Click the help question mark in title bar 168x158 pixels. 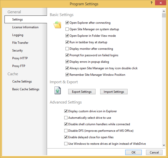tap(151, 3)
